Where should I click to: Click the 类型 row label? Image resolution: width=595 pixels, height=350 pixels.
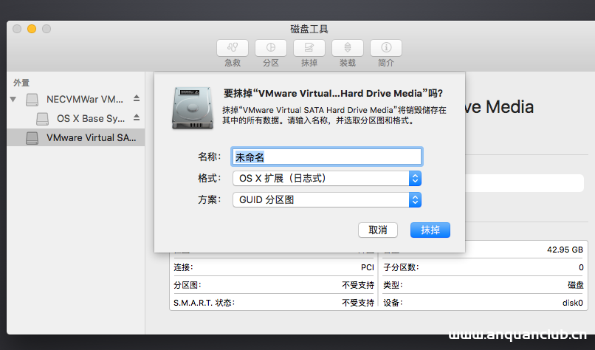(x=393, y=285)
